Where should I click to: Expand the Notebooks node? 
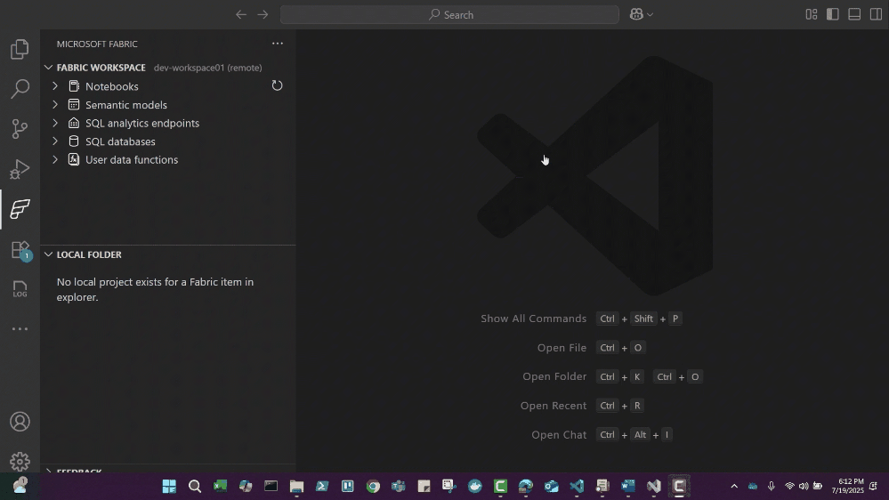(x=55, y=86)
